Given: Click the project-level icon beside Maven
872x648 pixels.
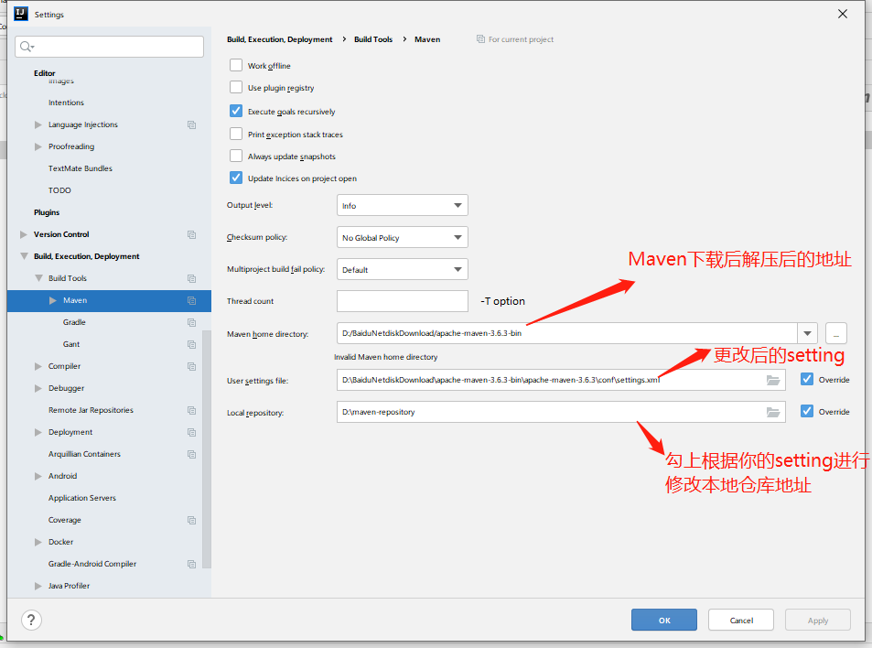Looking at the screenshot, I should 192,300.
